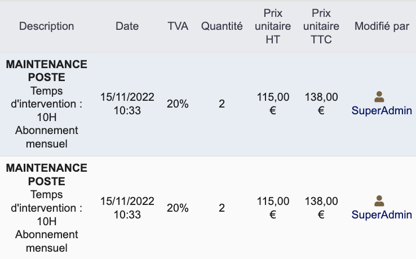Sort by the Description column header
The width and height of the screenshot is (416, 259).
click(x=46, y=26)
